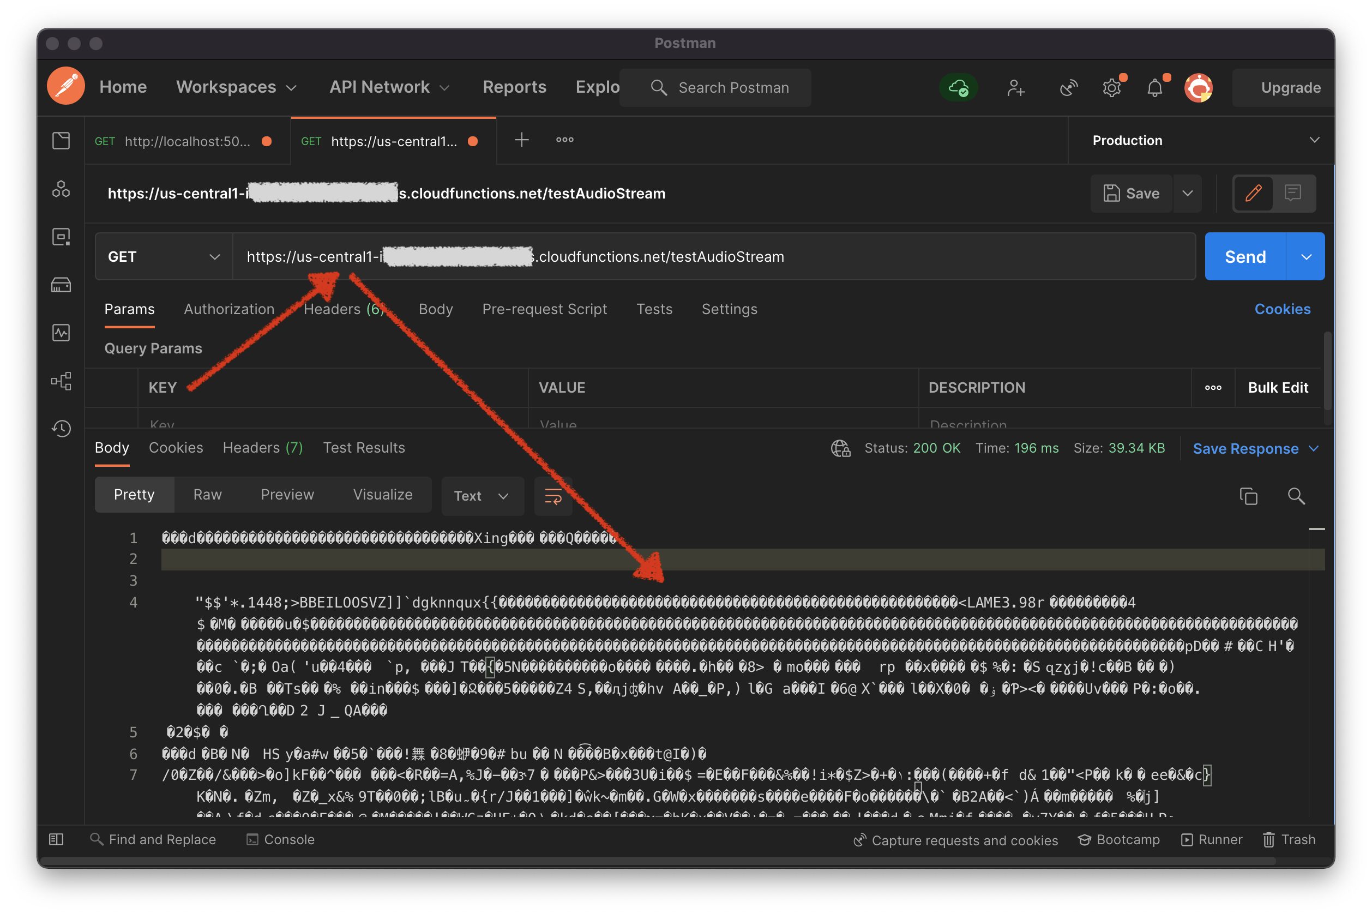Open the GET method dropdown
The width and height of the screenshot is (1372, 914).
click(x=164, y=256)
